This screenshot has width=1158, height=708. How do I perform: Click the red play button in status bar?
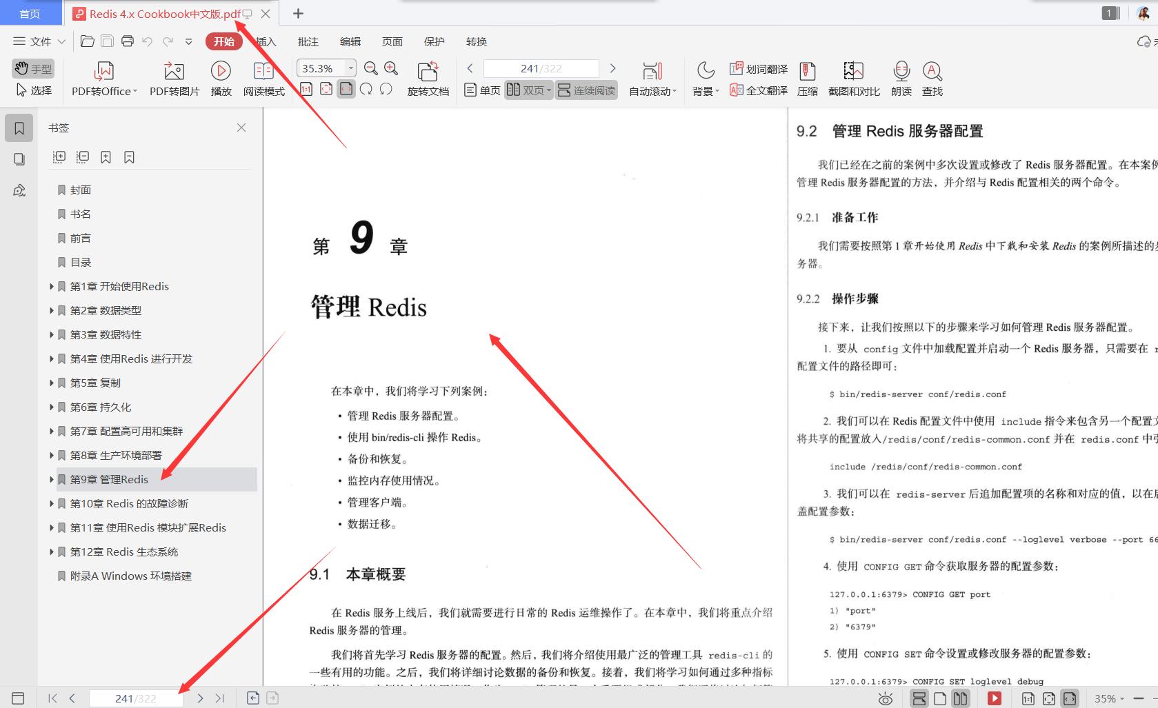(x=995, y=698)
